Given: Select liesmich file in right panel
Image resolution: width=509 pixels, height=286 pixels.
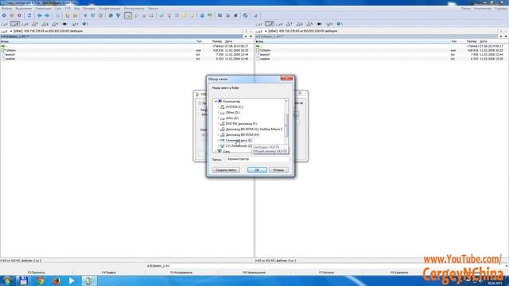Looking at the screenshot, I should coord(265,55).
